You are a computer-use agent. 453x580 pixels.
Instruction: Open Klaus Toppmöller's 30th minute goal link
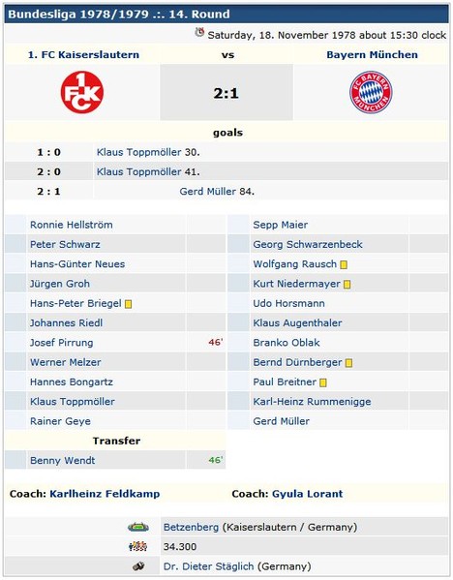click(138, 152)
